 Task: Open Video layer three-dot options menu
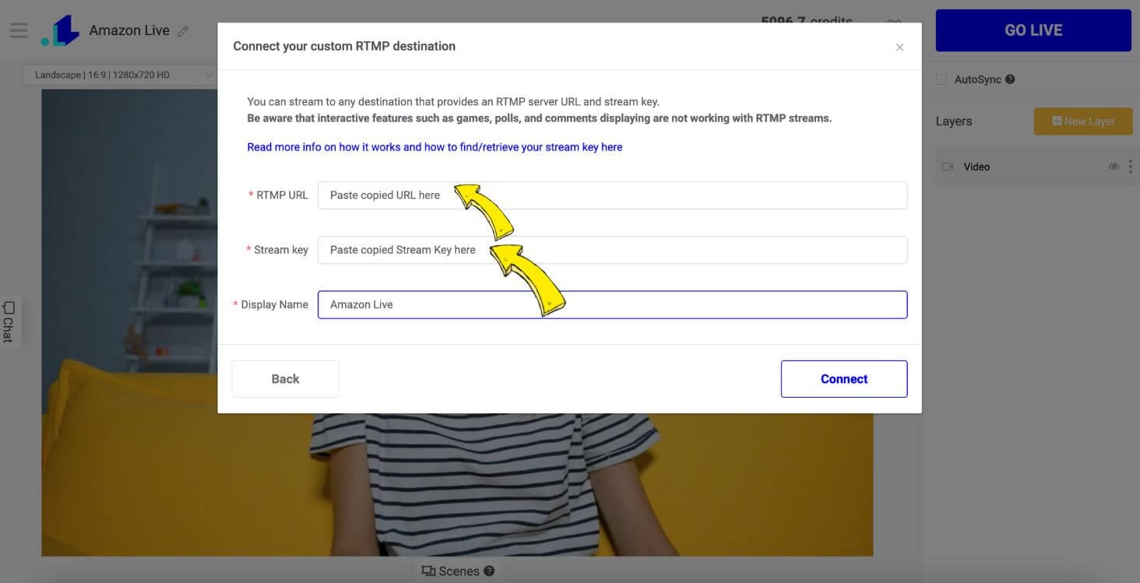[1131, 167]
